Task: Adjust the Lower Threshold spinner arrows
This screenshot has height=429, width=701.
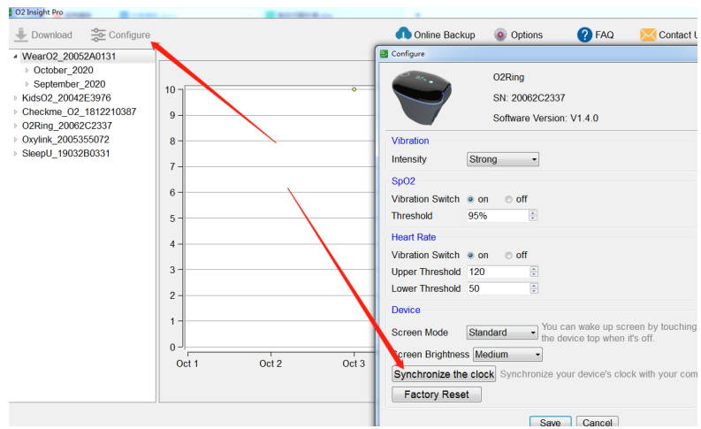Action: click(534, 288)
